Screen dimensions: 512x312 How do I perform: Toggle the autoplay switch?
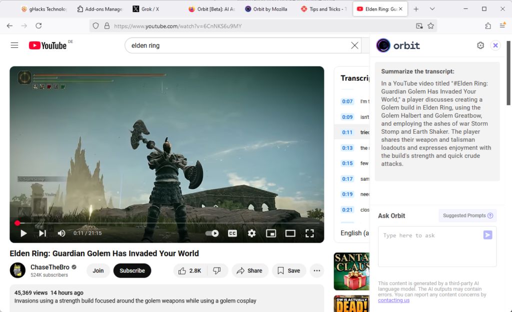[212, 233]
